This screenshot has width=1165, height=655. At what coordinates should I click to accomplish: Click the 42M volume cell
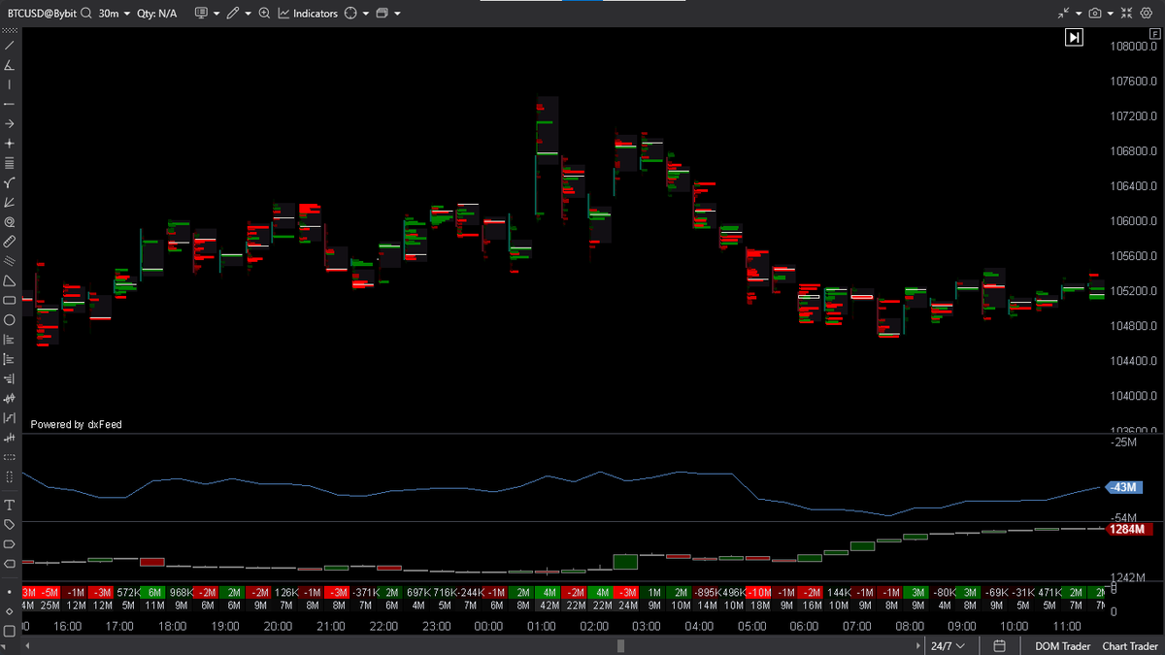[549, 606]
